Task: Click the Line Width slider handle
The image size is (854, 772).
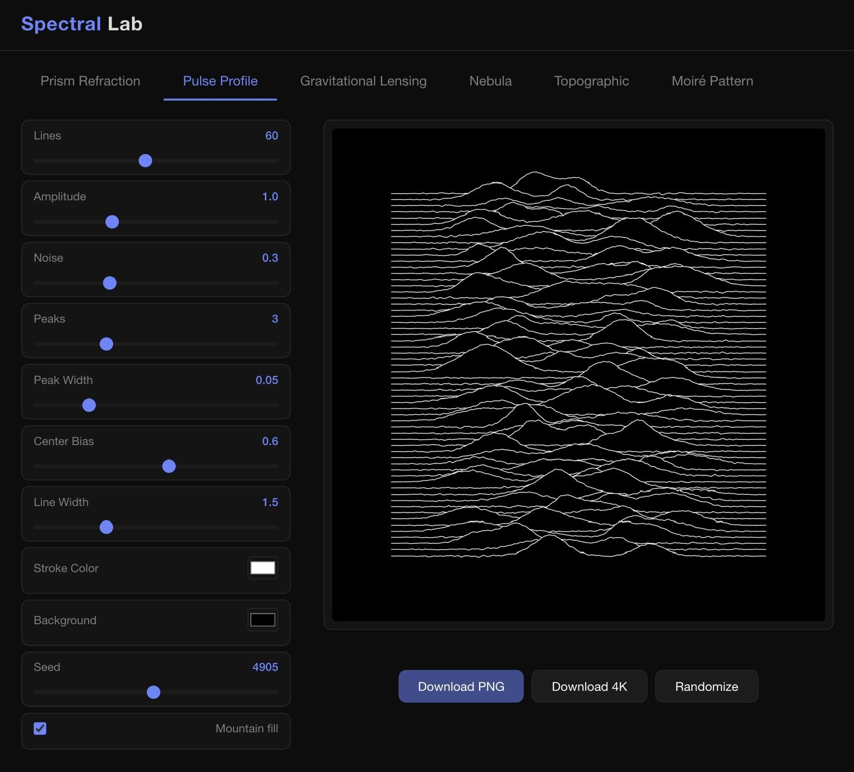Action: [x=106, y=527]
